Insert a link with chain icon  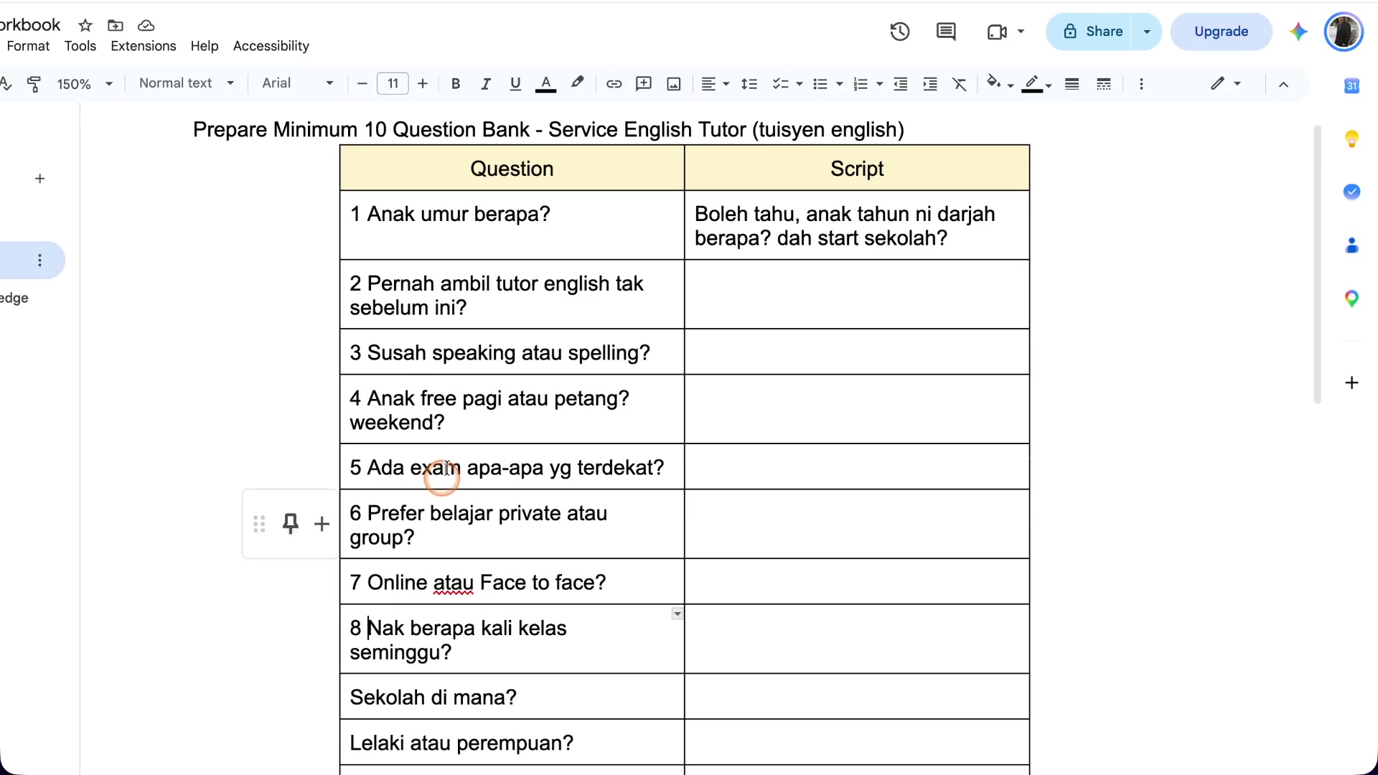pyautogui.click(x=614, y=84)
